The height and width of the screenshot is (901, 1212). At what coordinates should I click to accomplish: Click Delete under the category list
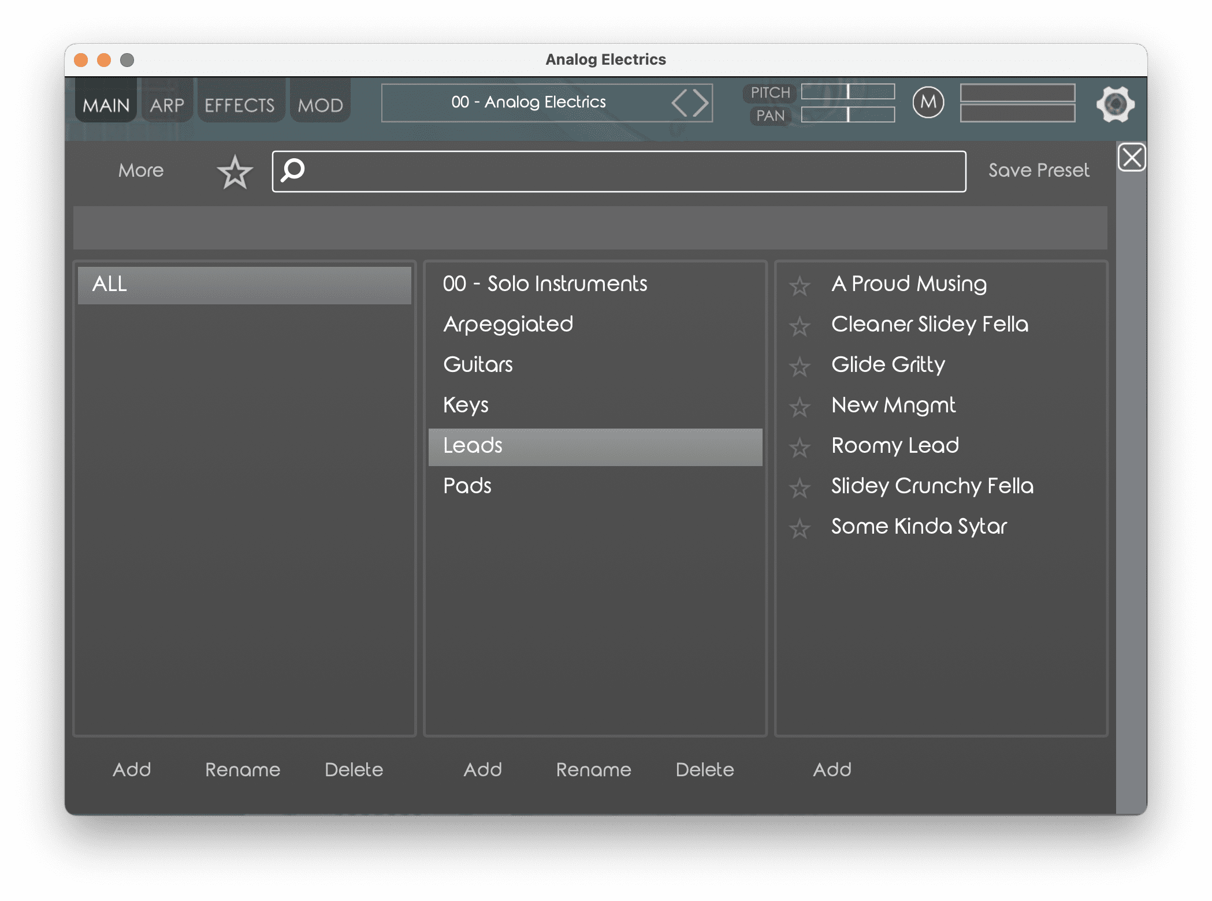click(704, 769)
